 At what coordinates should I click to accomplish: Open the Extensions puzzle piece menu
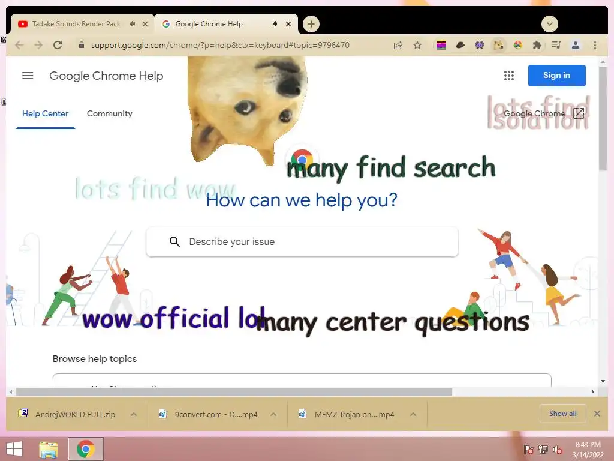(537, 46)
